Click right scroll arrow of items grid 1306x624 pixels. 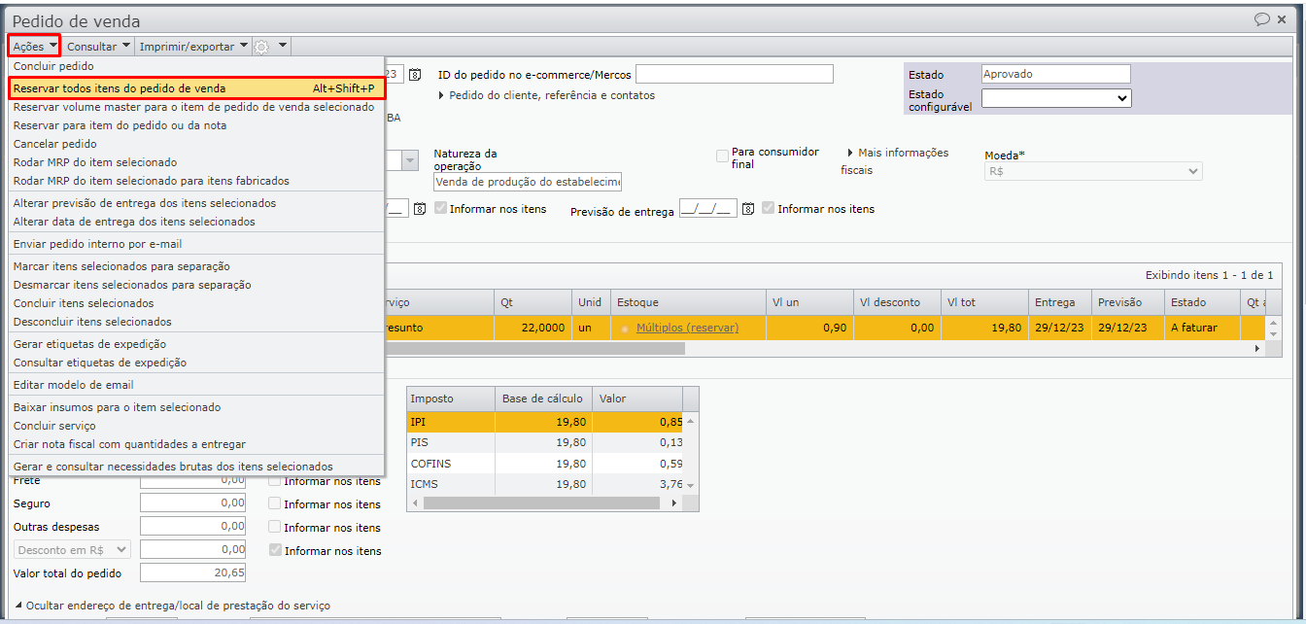coord(1258,348)
